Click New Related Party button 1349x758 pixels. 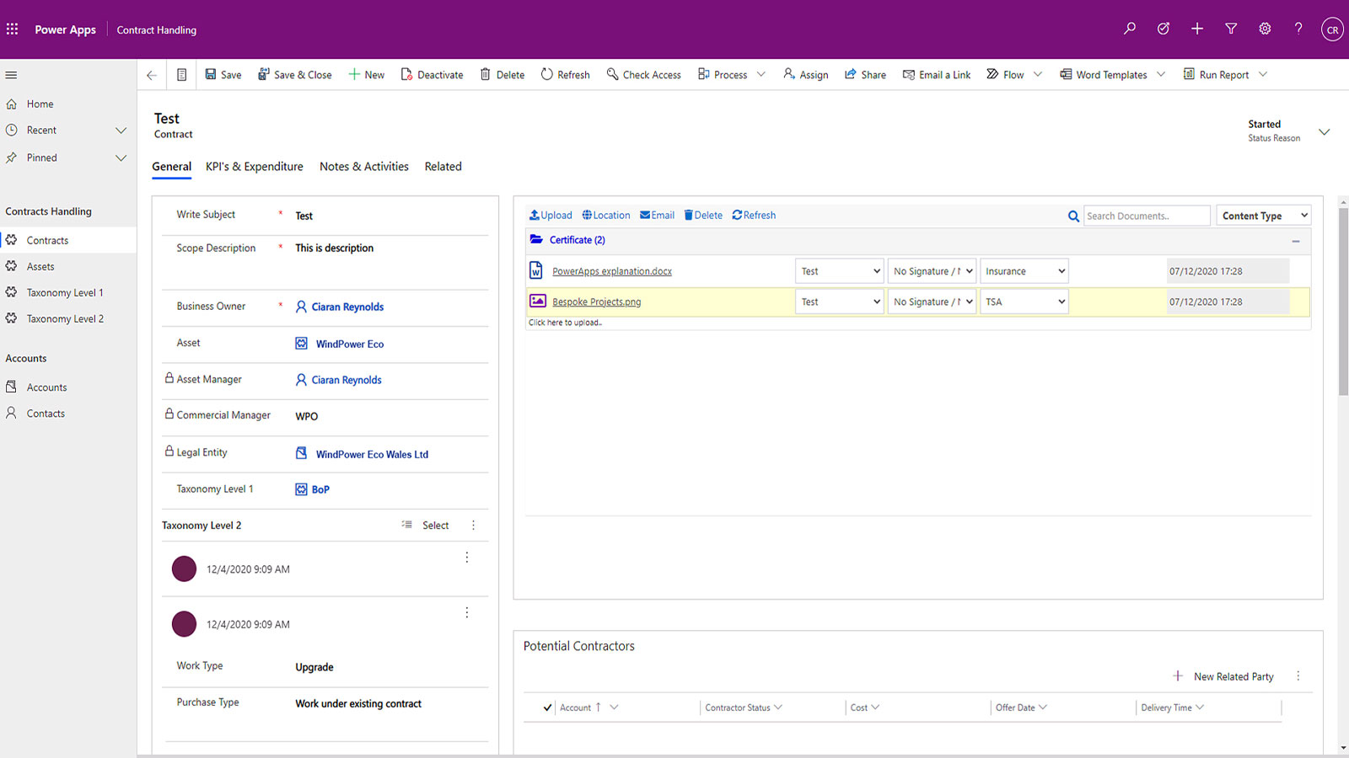tap(1223, 676)
